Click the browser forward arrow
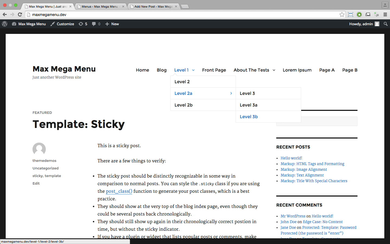390x244 pixels. coord(12,15)
